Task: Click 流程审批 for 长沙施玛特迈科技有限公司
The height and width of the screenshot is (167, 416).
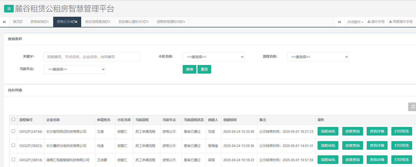Action: (x=328, y=131)
